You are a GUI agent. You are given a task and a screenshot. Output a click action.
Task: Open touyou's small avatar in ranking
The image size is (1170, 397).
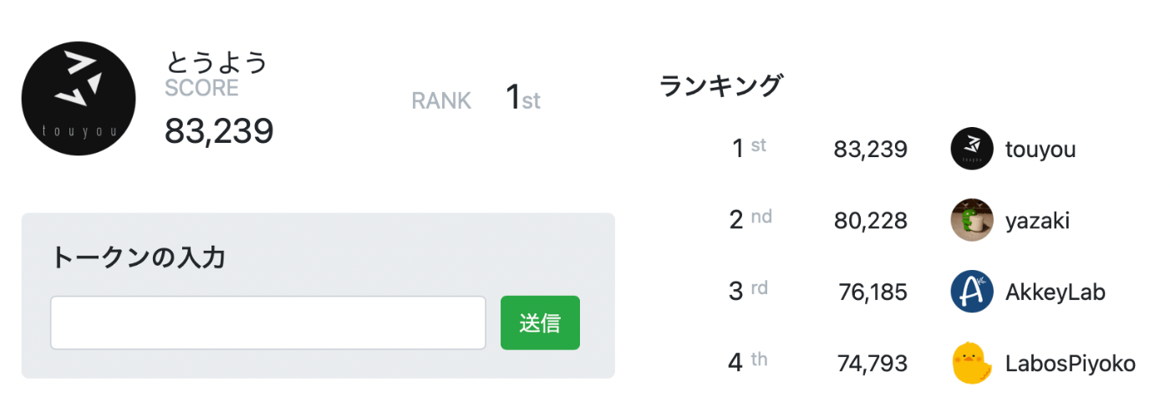(x=972, y=150)
